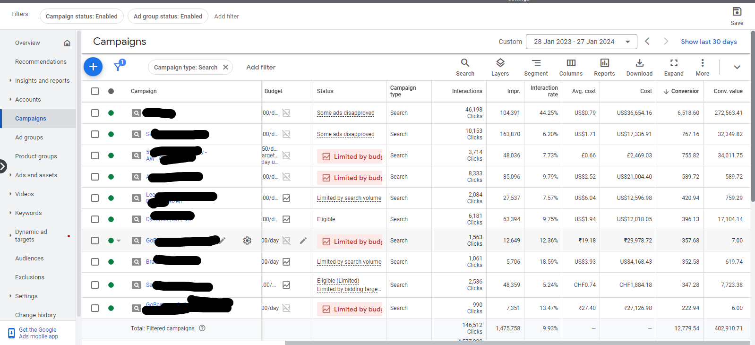The image size is (755, 345).
Task: Open the Search tool in the table toolbar
Action: pyautogui.click(x=465, y=67)
